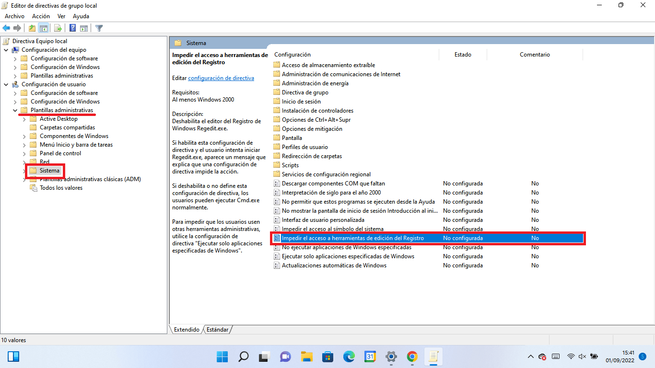This screenshot has height=368, width=655.
Task: Switch to the Extendido tab
Action: (x=187, y=330)
